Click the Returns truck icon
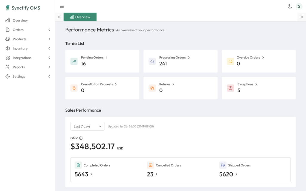This screenshot has width=306, height=191. coord(152,88)
